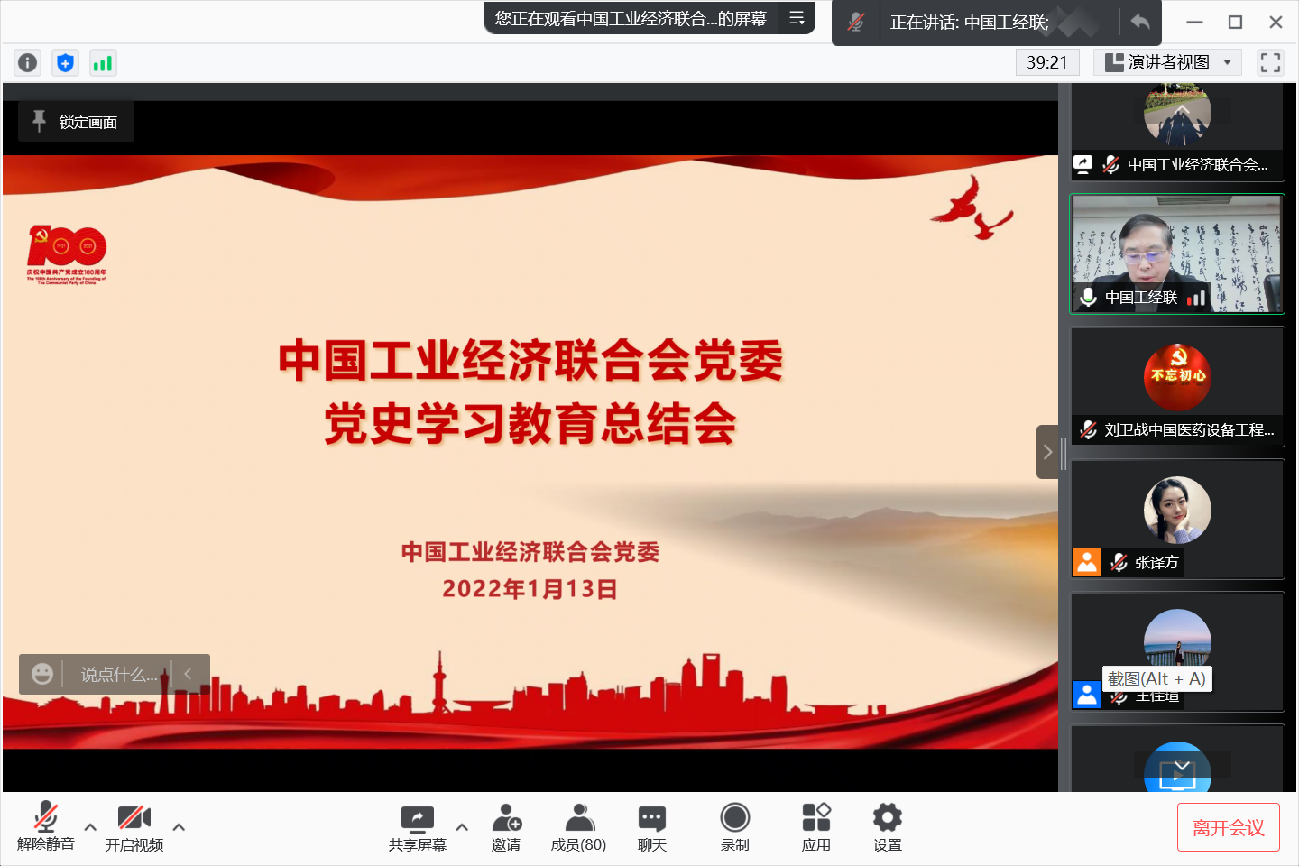1299x866 pixels.
Task: Click the signal bars on 中国工经联 tile
Action: coord(1196,298)
